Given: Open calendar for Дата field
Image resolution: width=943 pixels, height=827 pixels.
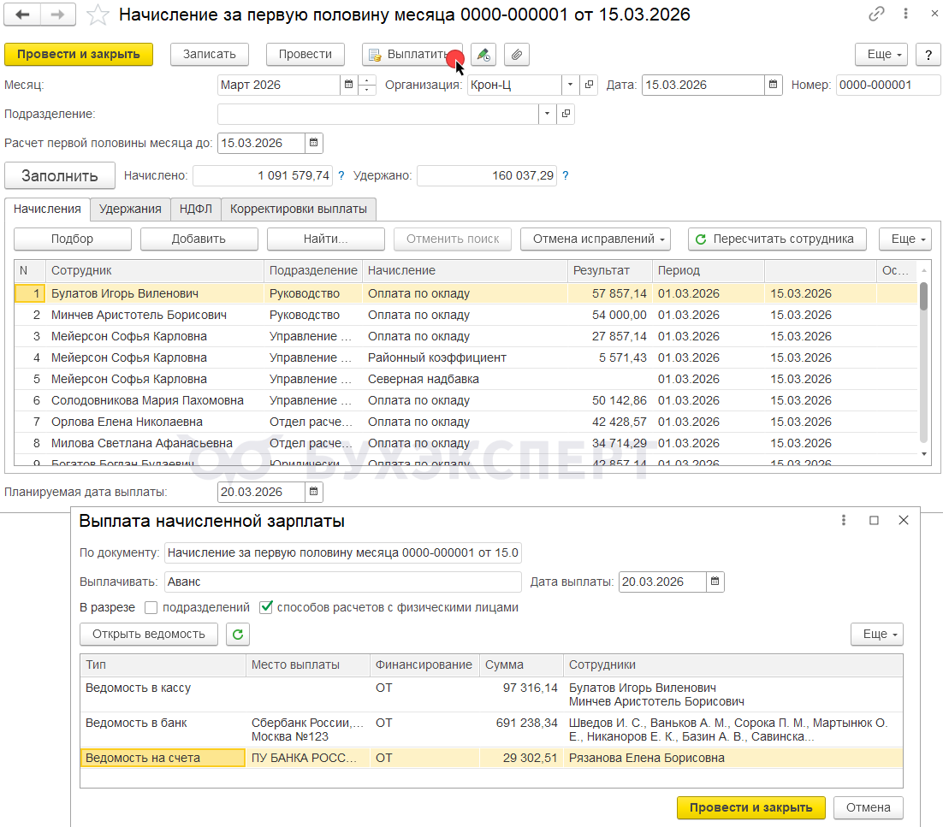Looking at the screenshot, I should [773, 85].
